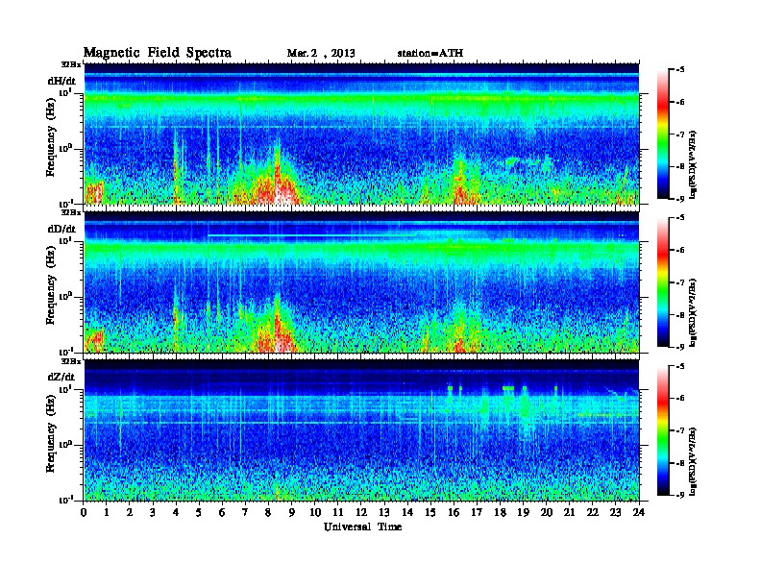Click hour 2 on the Universal Time axis

click(x=130, y=512)
